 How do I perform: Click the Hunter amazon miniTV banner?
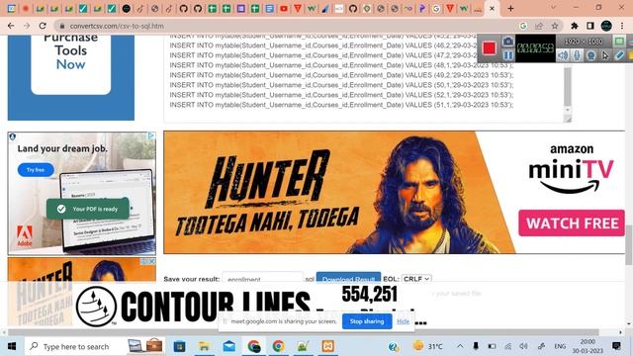coord(394,193)
